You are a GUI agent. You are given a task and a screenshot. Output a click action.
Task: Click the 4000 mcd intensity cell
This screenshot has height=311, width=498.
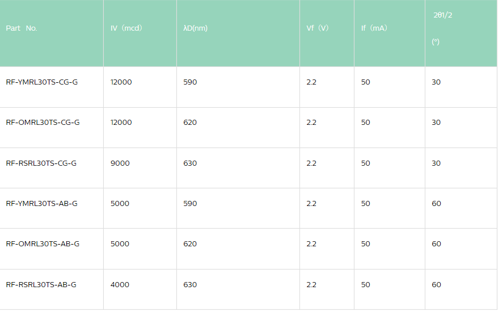[x=120, y=285]
